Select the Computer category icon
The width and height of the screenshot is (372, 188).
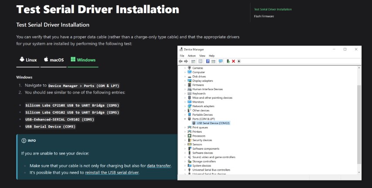click(x=189, y=72)
